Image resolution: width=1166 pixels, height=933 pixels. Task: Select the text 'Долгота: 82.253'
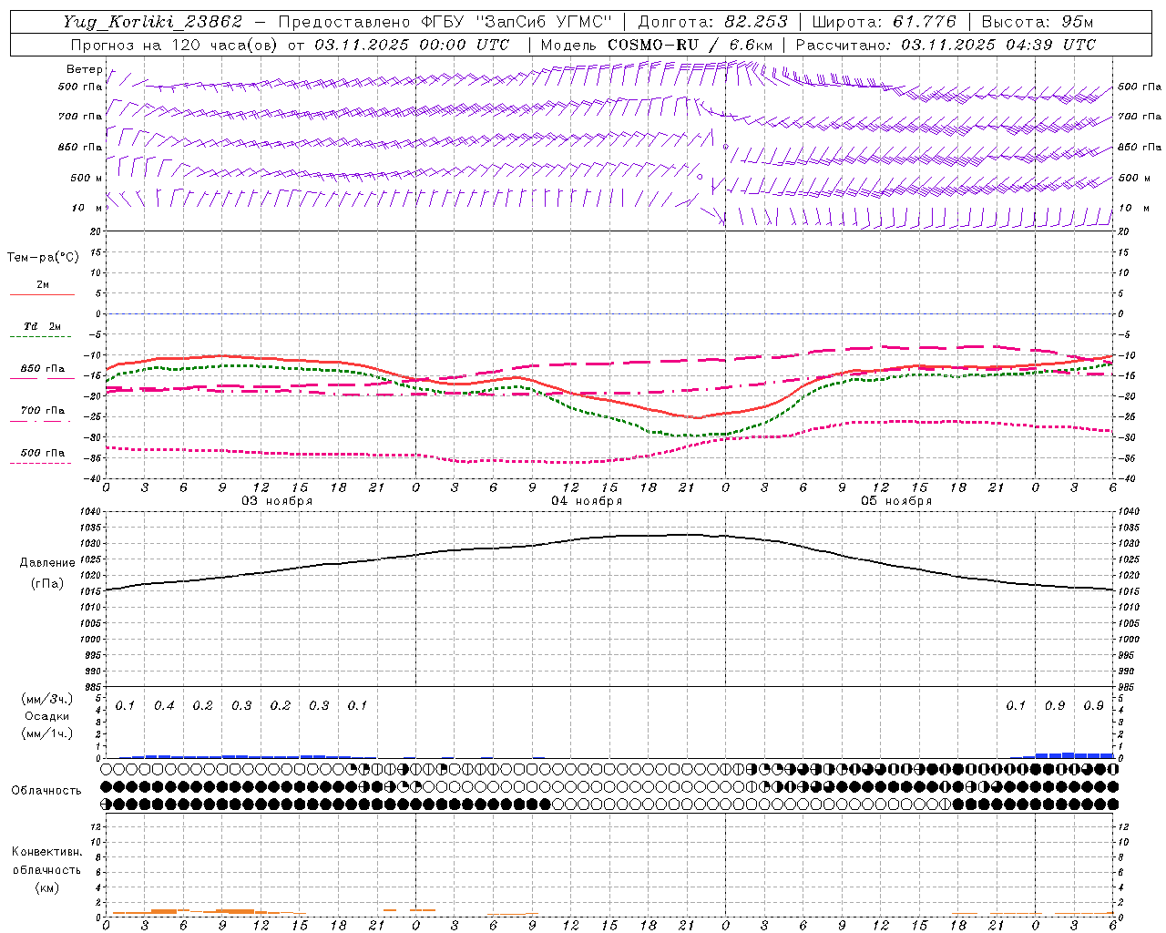pyautogui.click(x=712, y=22)
